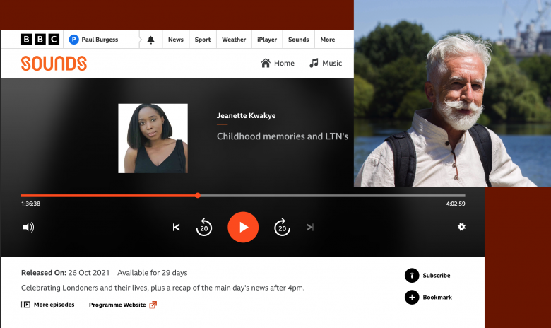
Task: Bookmark this episode
Action: 429,298
